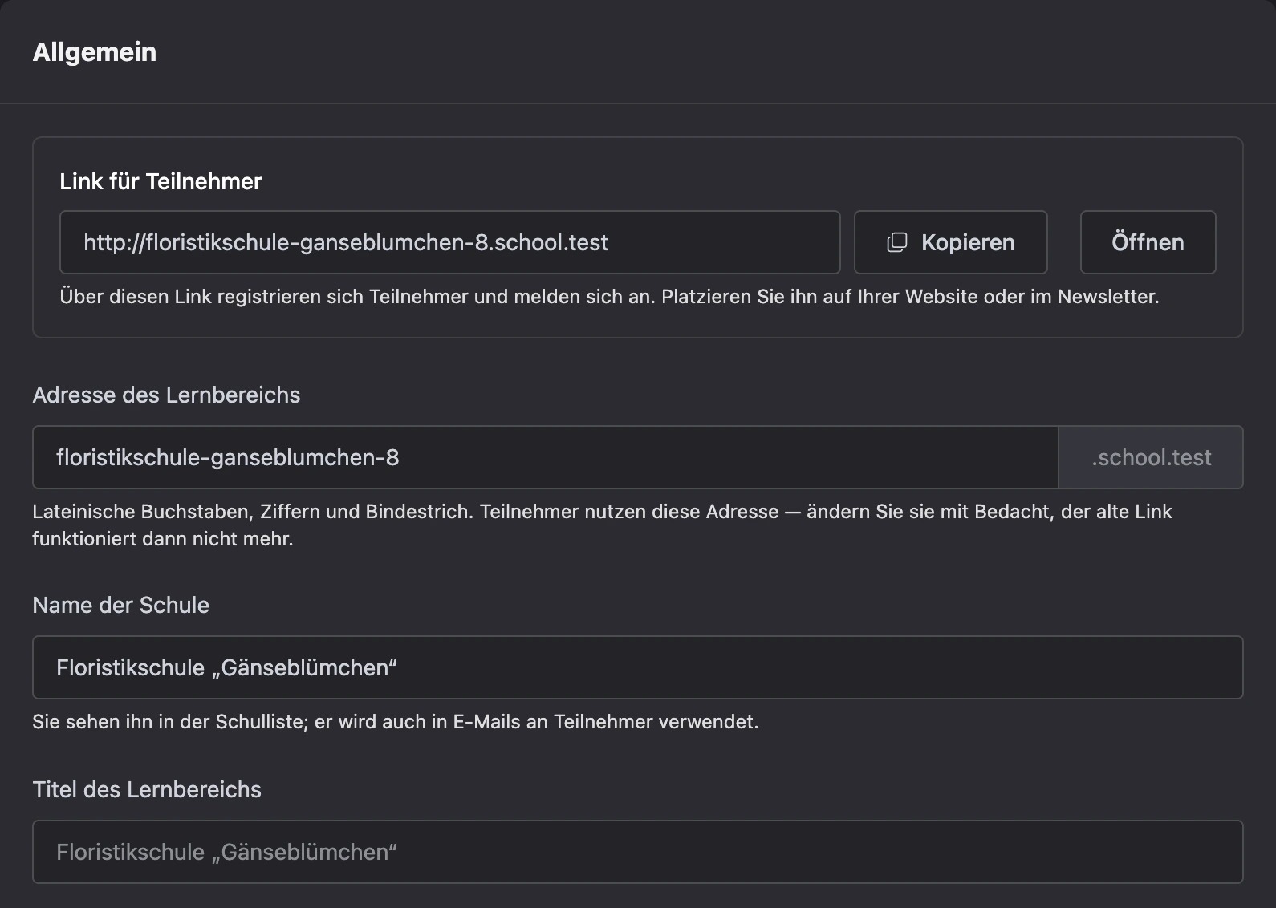The image size is (1276, 908).
Task: Click the hint starting 'Lateinische Buchstaben, Ziffern'
Action: pos(602,525)
